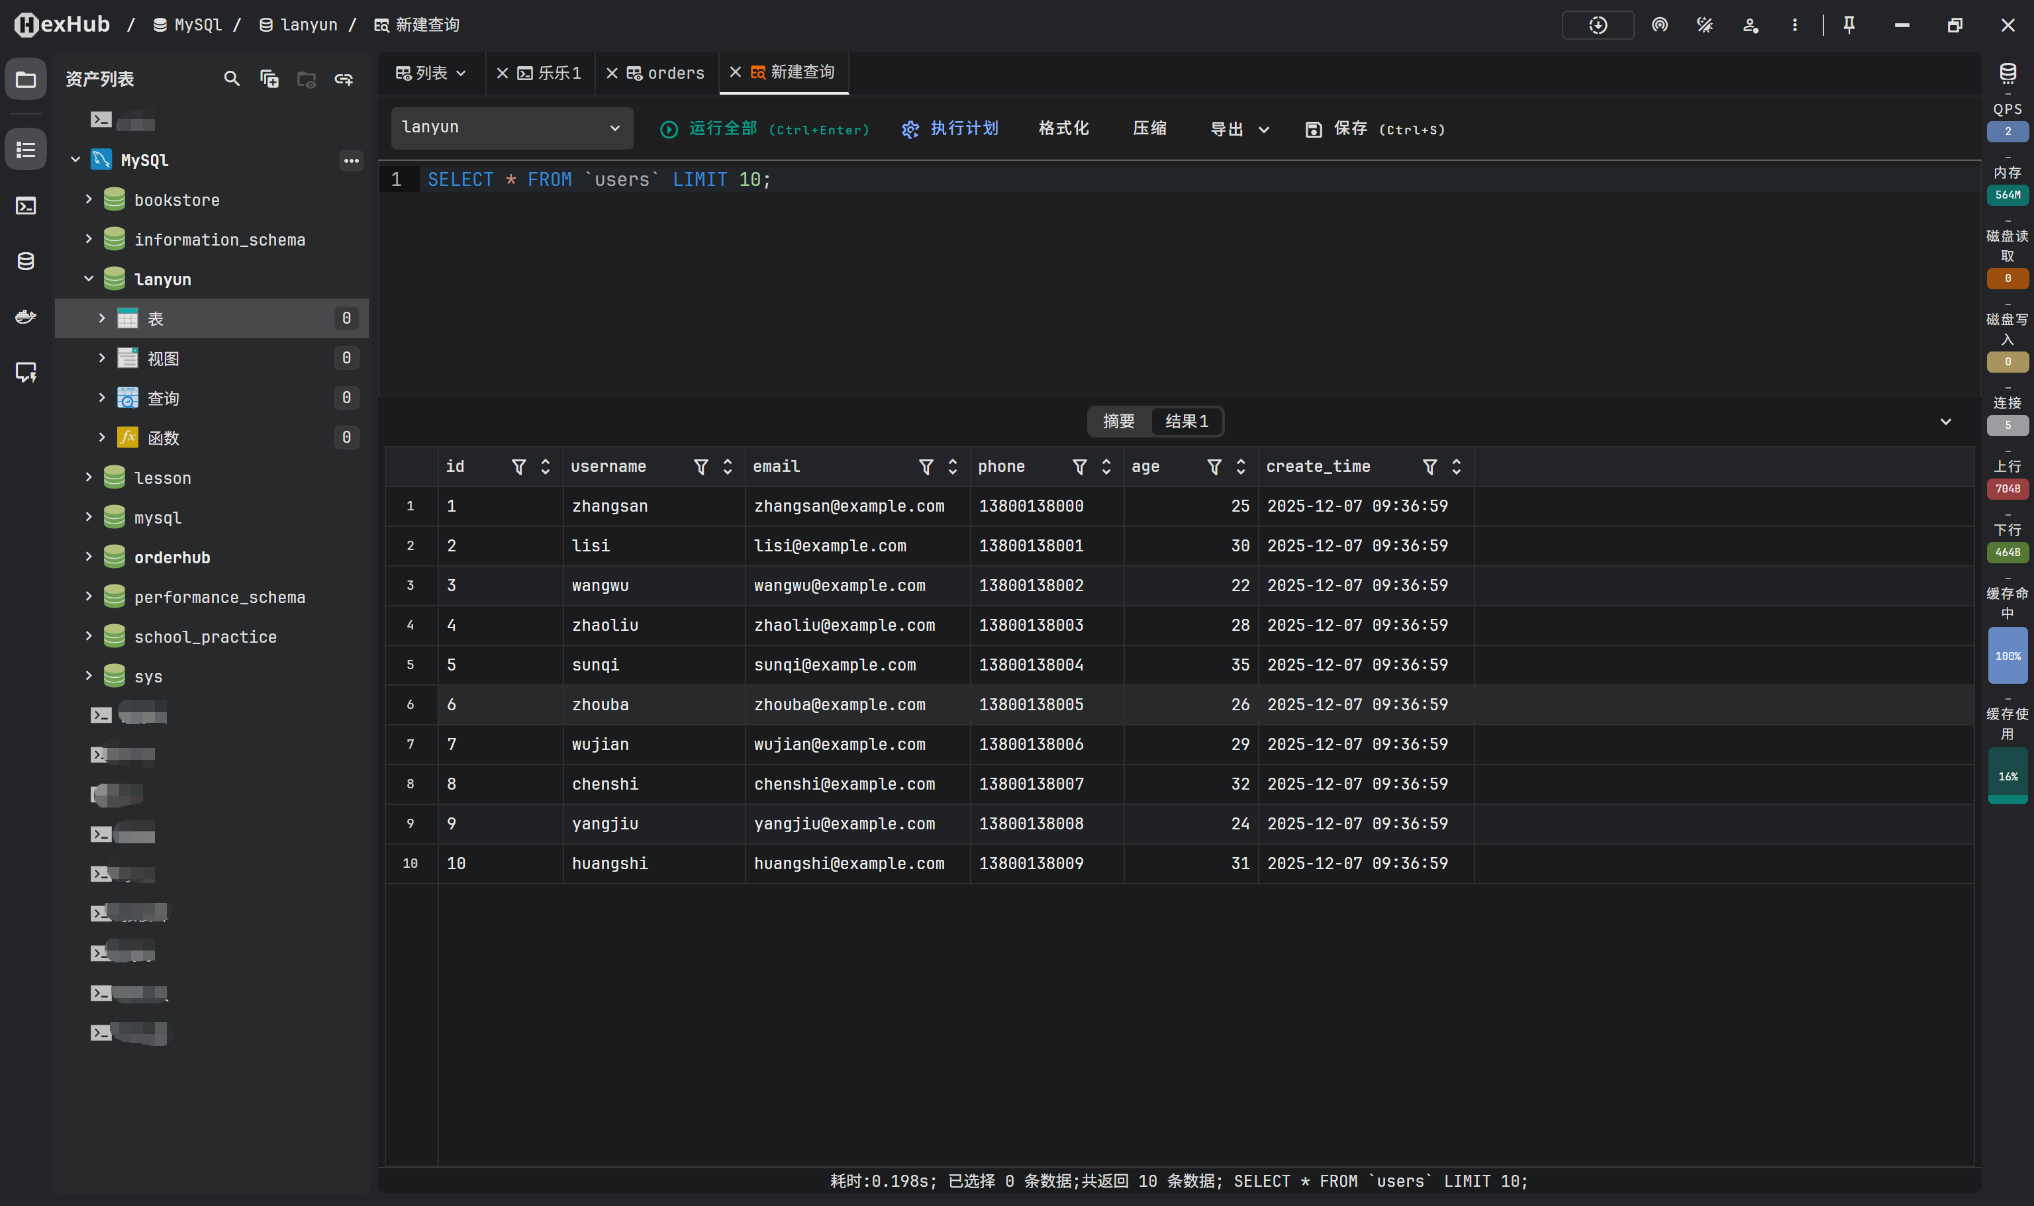Click the pin icon in title bar
Screen dimensions: 2034x1206
pyautogui.click(x=1849, y=24)
